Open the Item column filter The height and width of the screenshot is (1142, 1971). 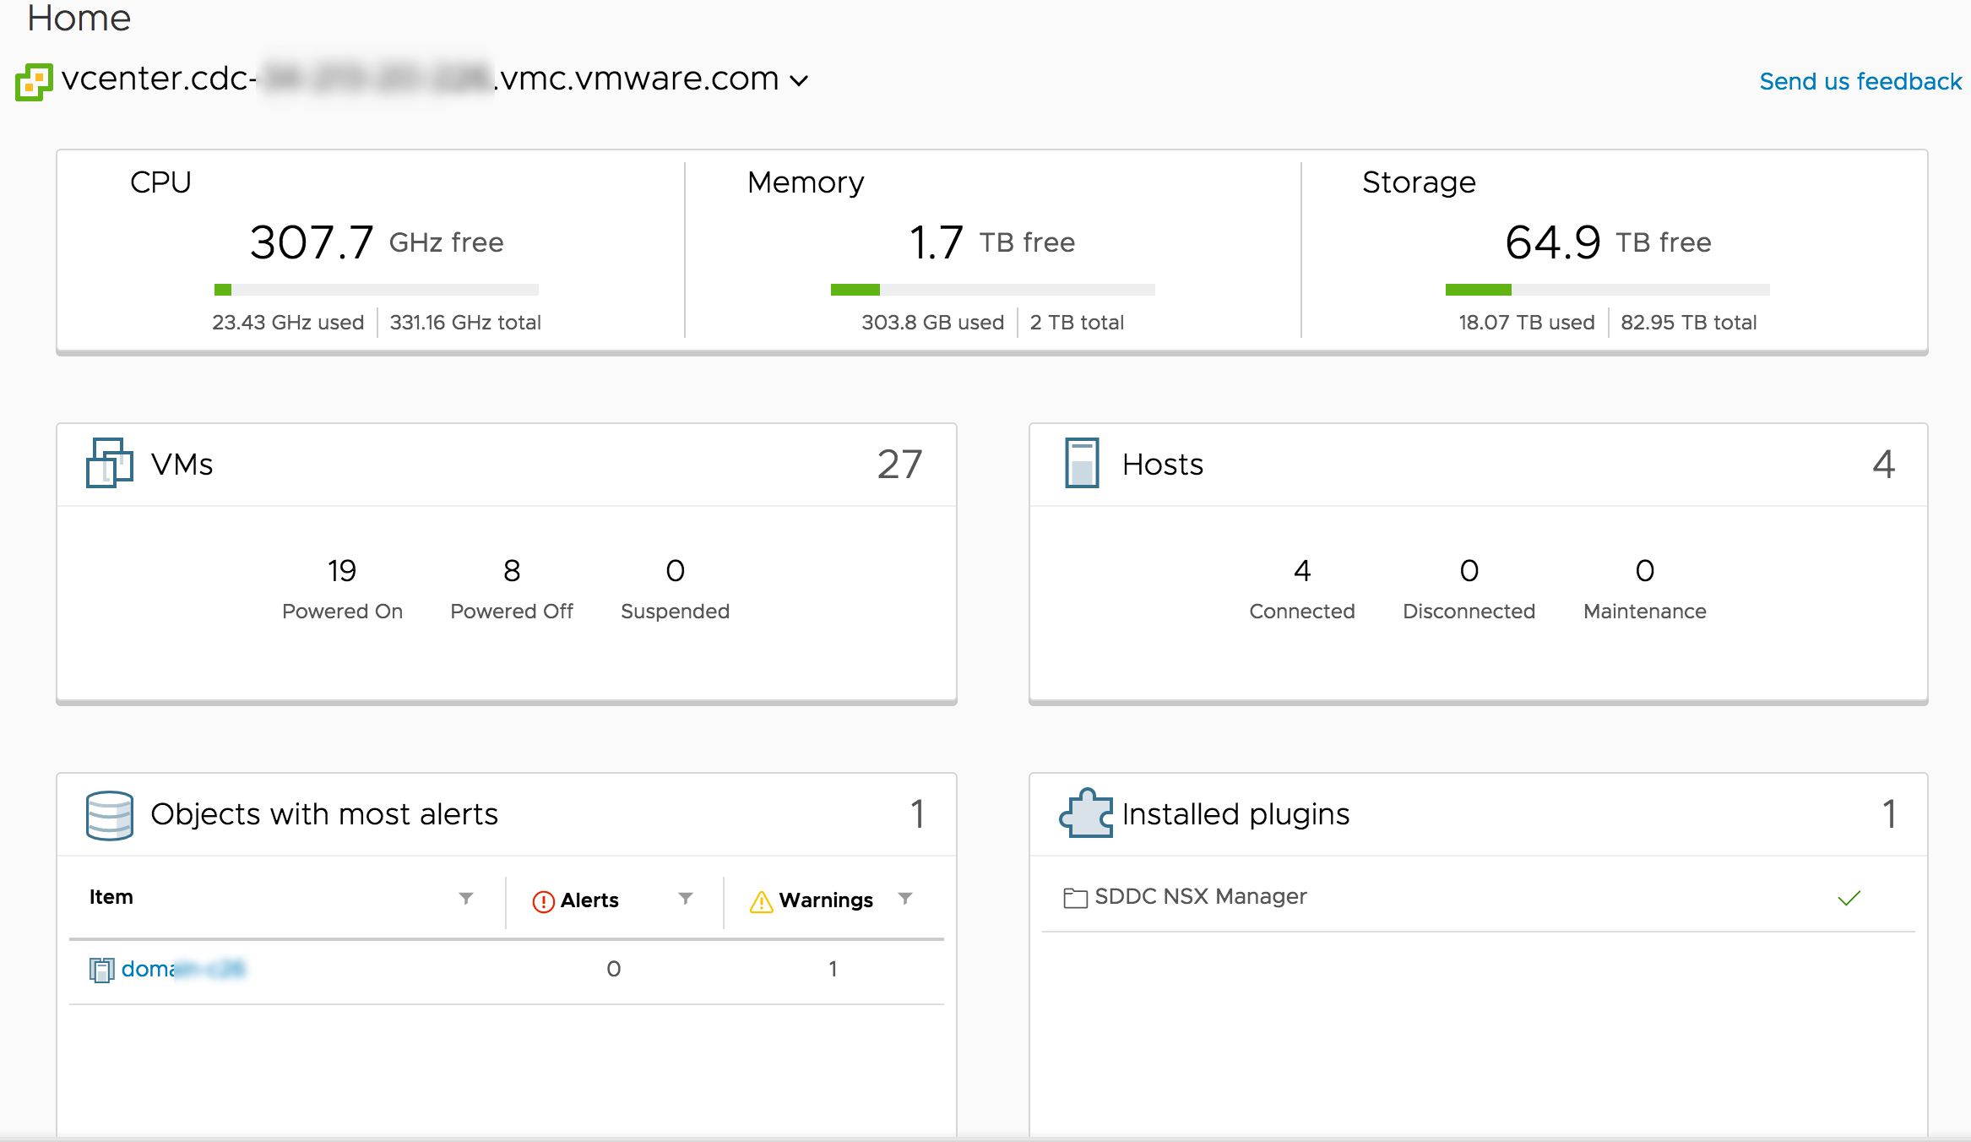(466, 898)
